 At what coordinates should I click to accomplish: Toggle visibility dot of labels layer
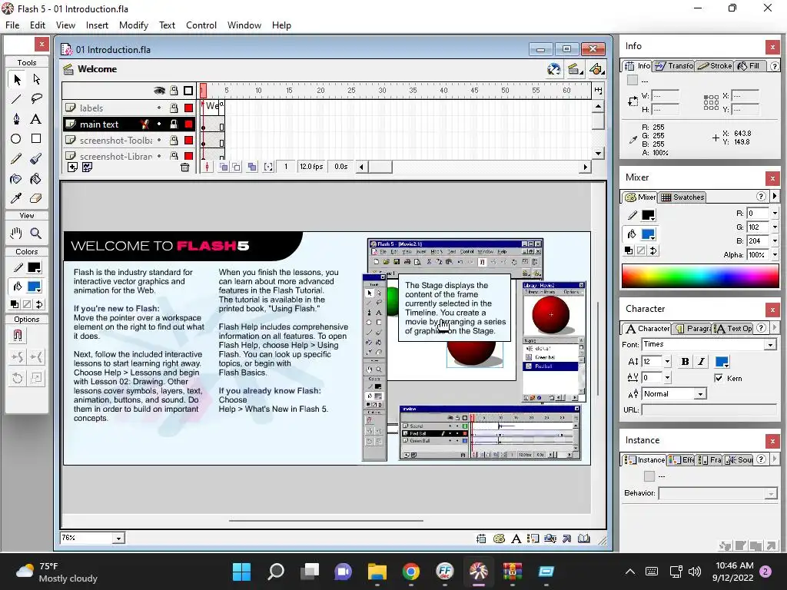pos(159,108)
